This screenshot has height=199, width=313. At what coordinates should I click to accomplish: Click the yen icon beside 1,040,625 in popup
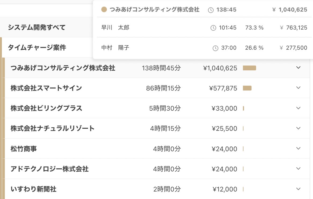(274, 10)
